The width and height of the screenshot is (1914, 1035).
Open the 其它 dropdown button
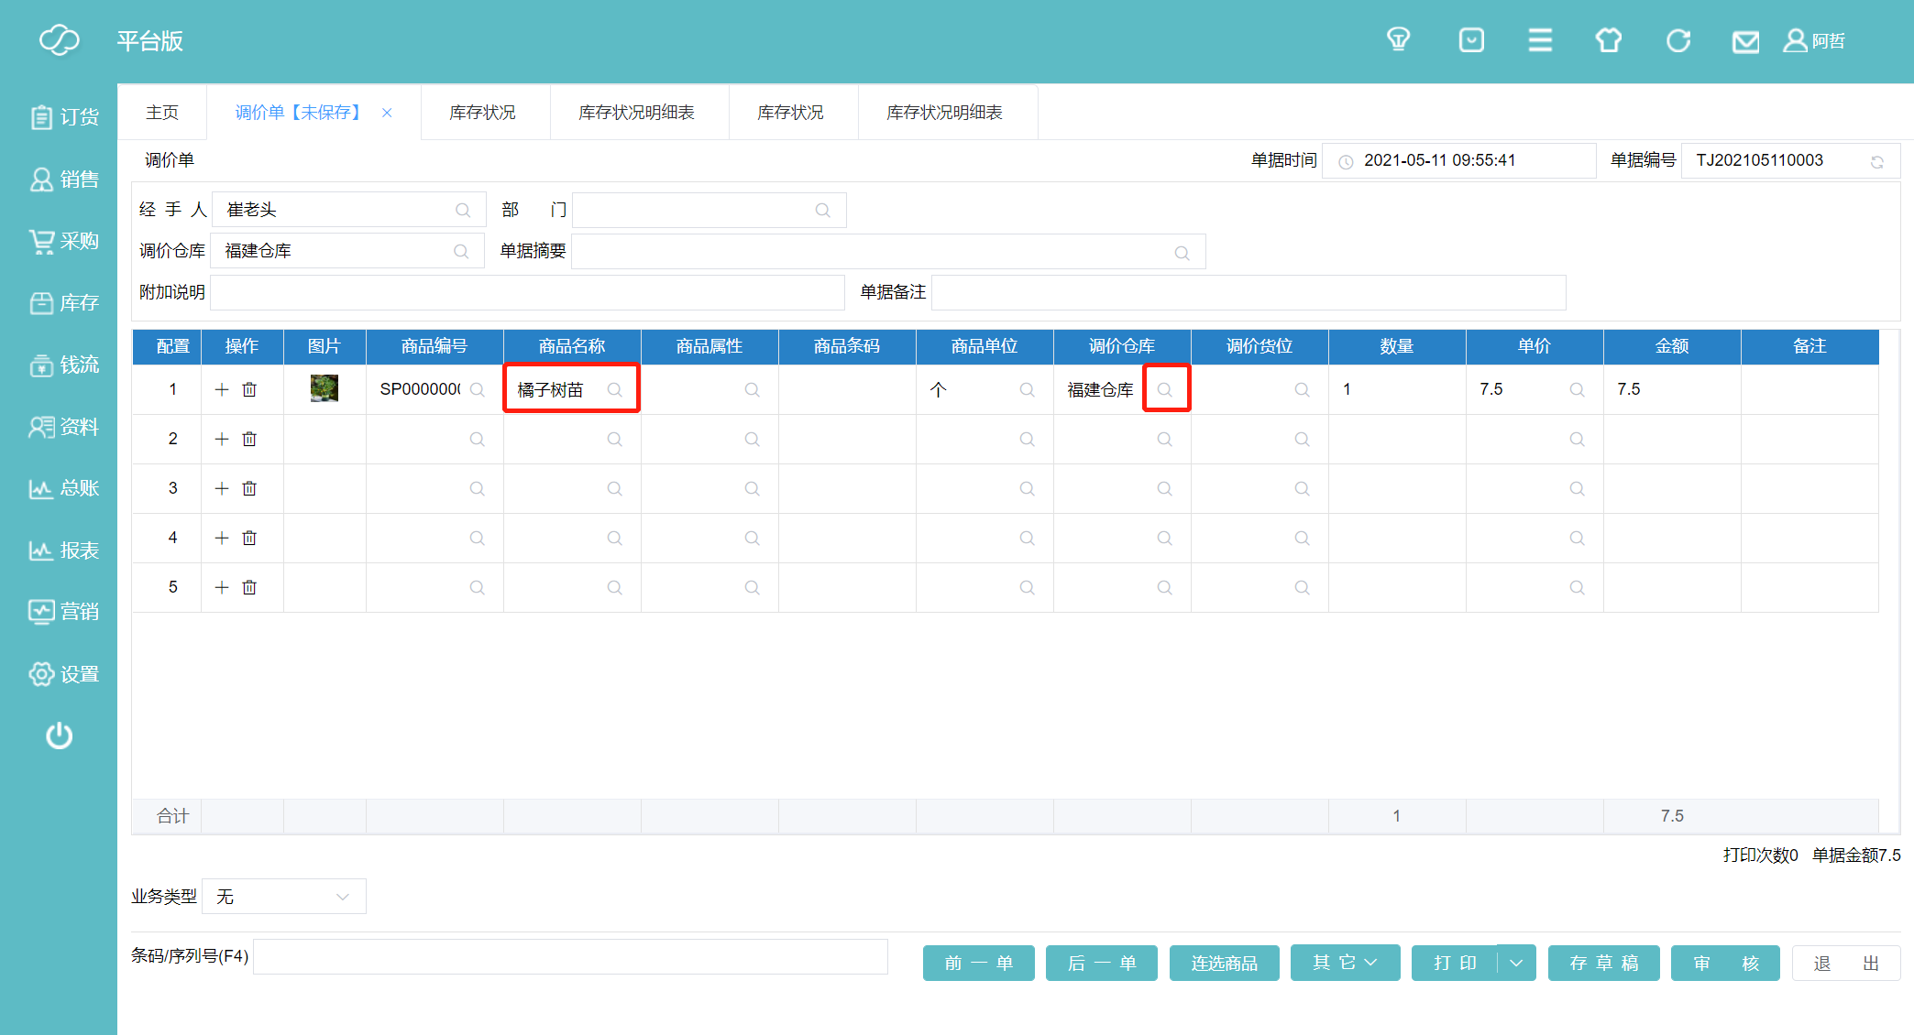[1345, 963]
